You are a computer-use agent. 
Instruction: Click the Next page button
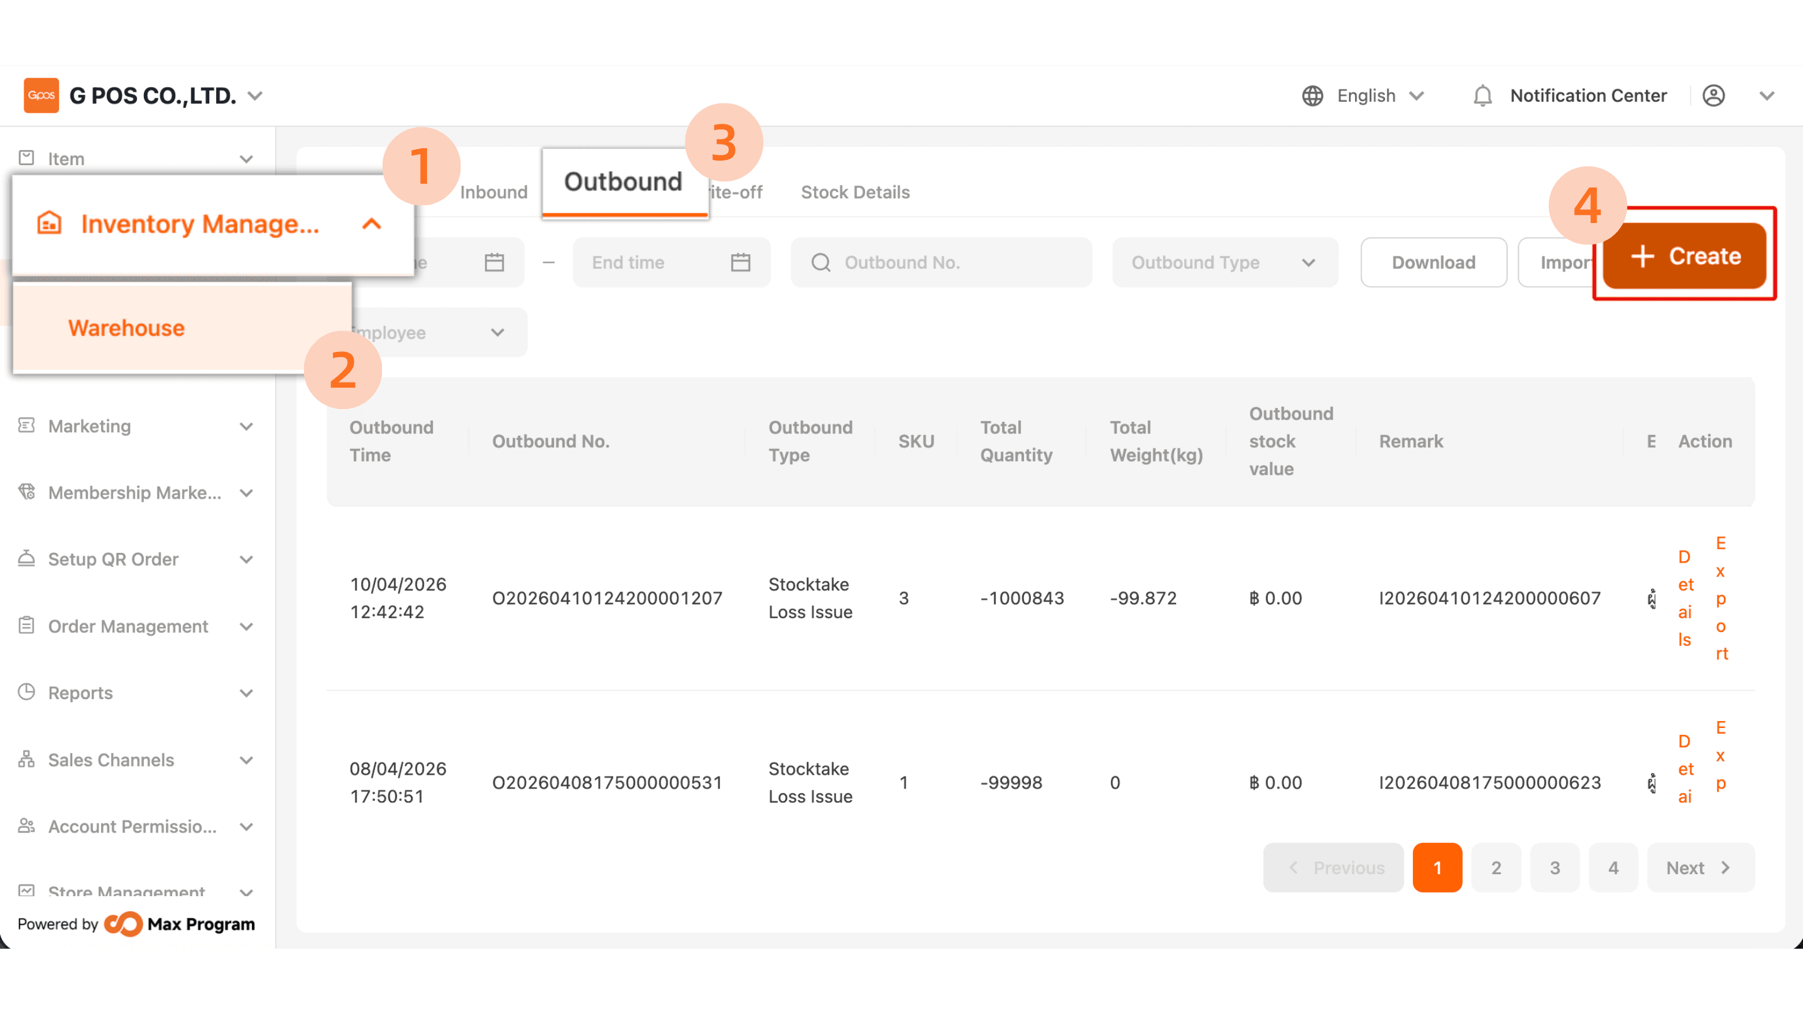coord(1701,868)
